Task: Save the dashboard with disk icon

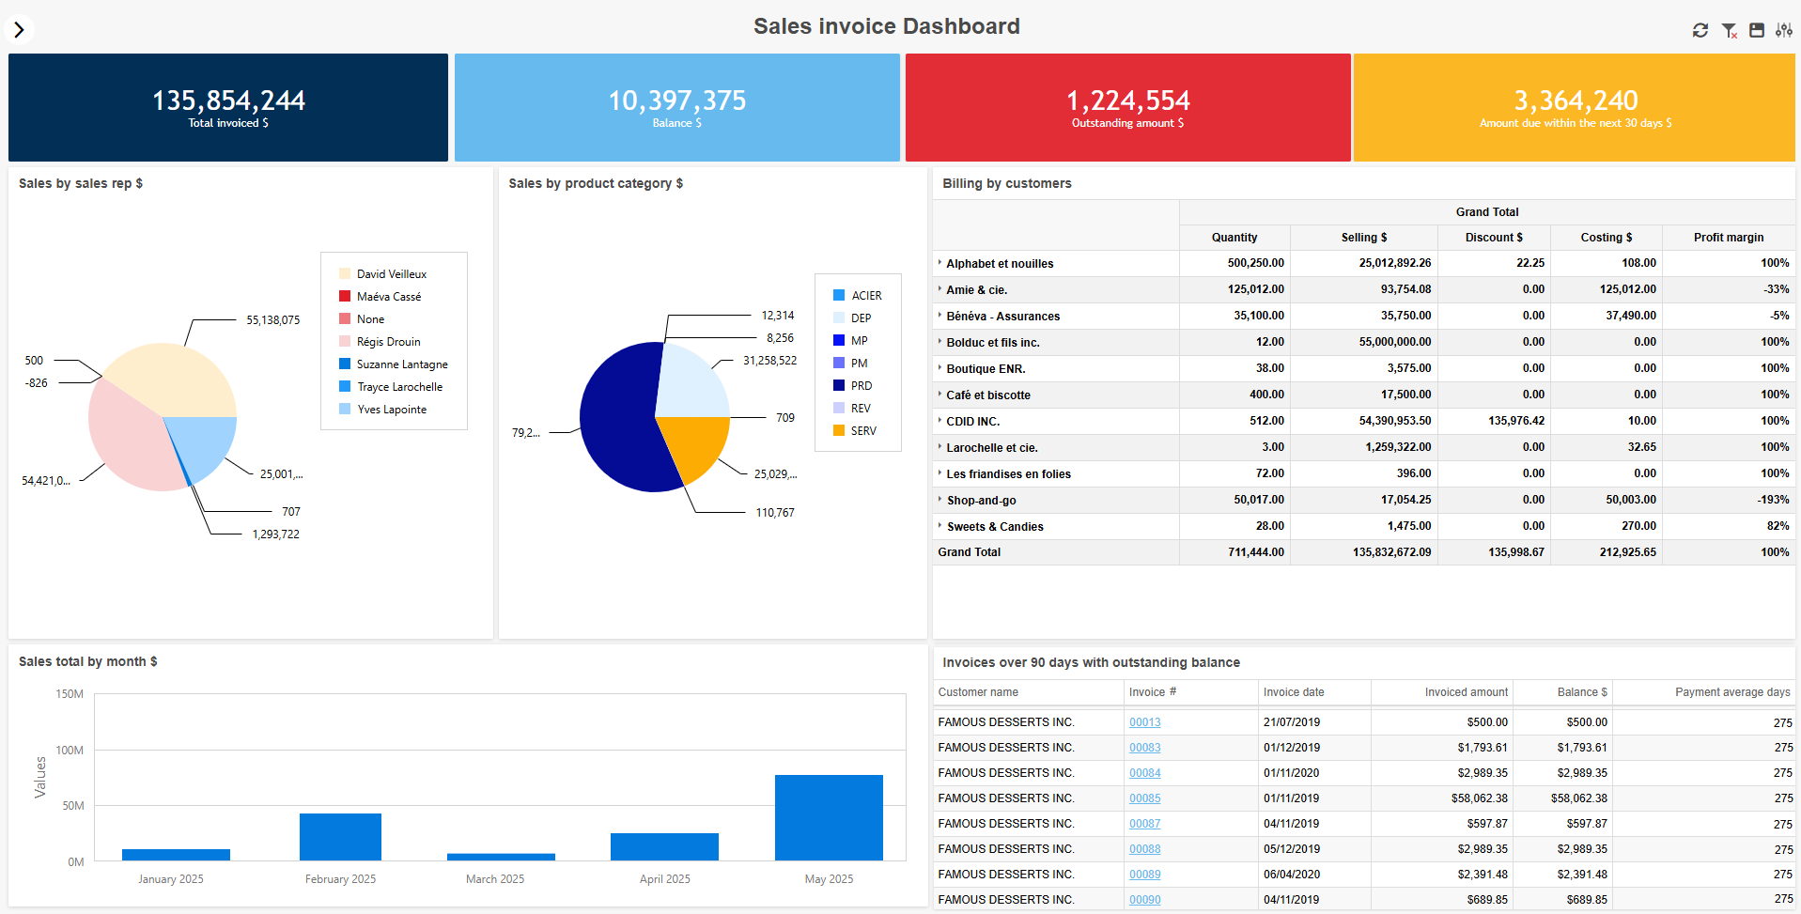Action: point(1756,30)
